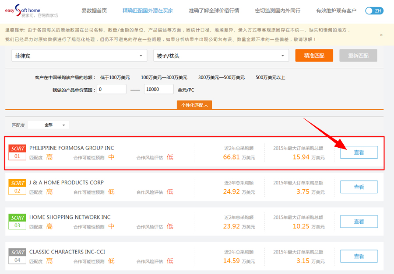This screenshot has width=394, height=274.
Task: Click the easySoft home logo
Action: click(31, 11)
